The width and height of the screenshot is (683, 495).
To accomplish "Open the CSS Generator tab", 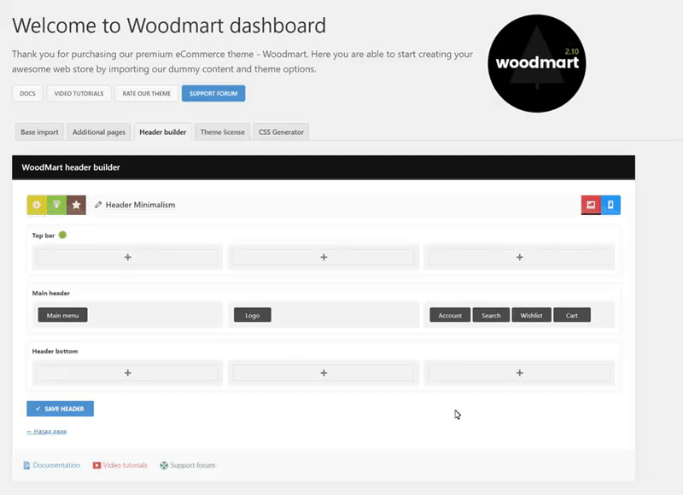I will 281,132.
